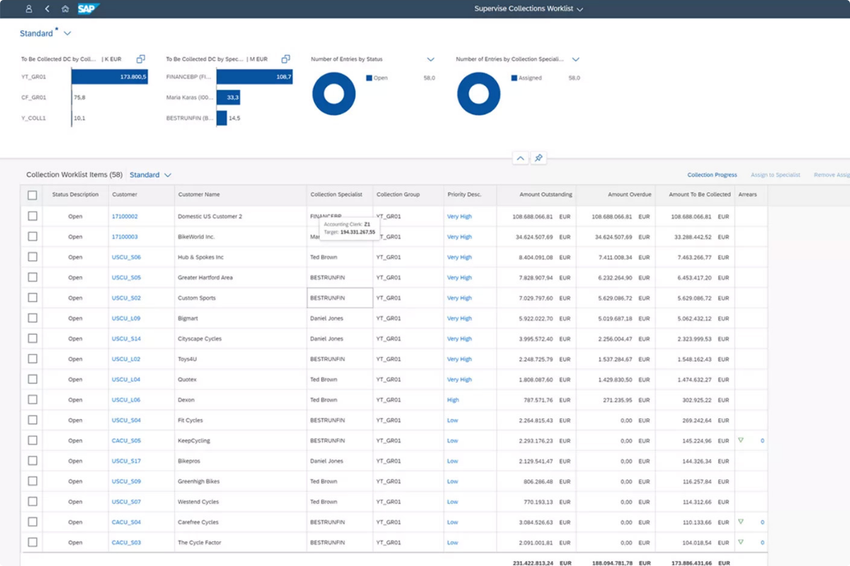This screenshot has width=850, height=566.
Task: Collapse the header using up chevron
Action: pyautogui.click(x=521, y=158)
